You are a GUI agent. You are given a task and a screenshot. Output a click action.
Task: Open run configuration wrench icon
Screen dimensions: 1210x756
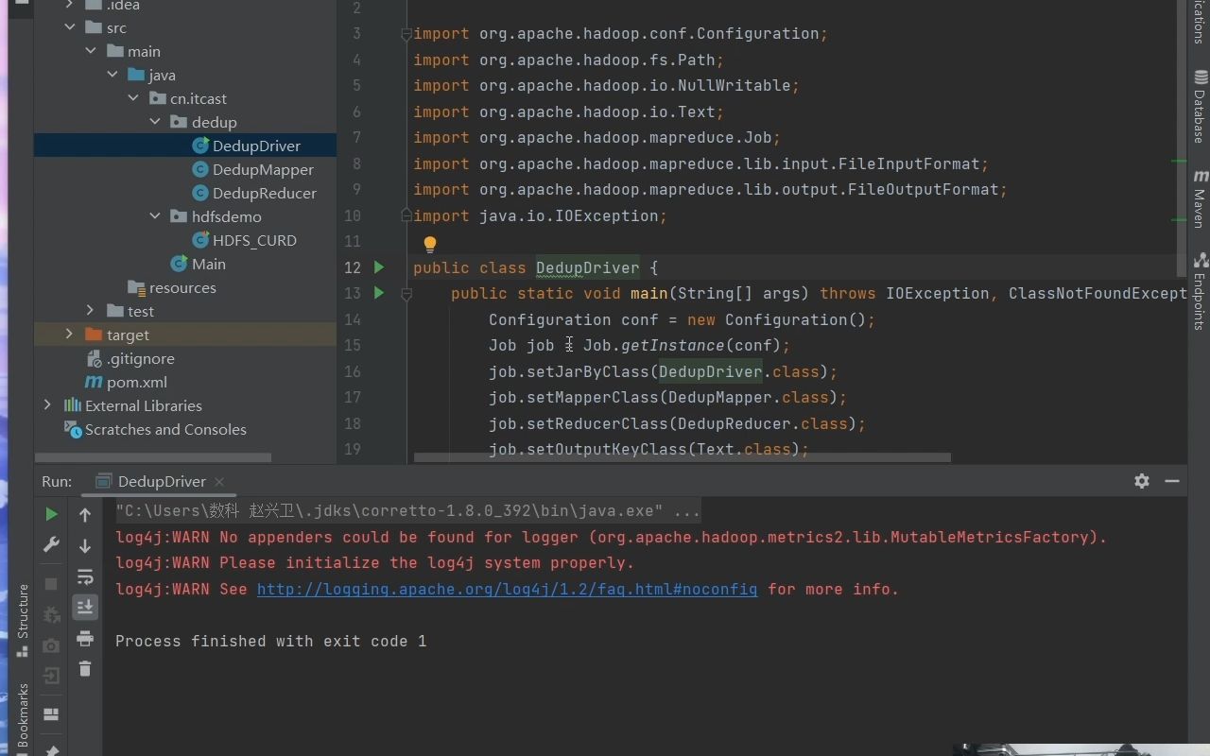point(51,545)
